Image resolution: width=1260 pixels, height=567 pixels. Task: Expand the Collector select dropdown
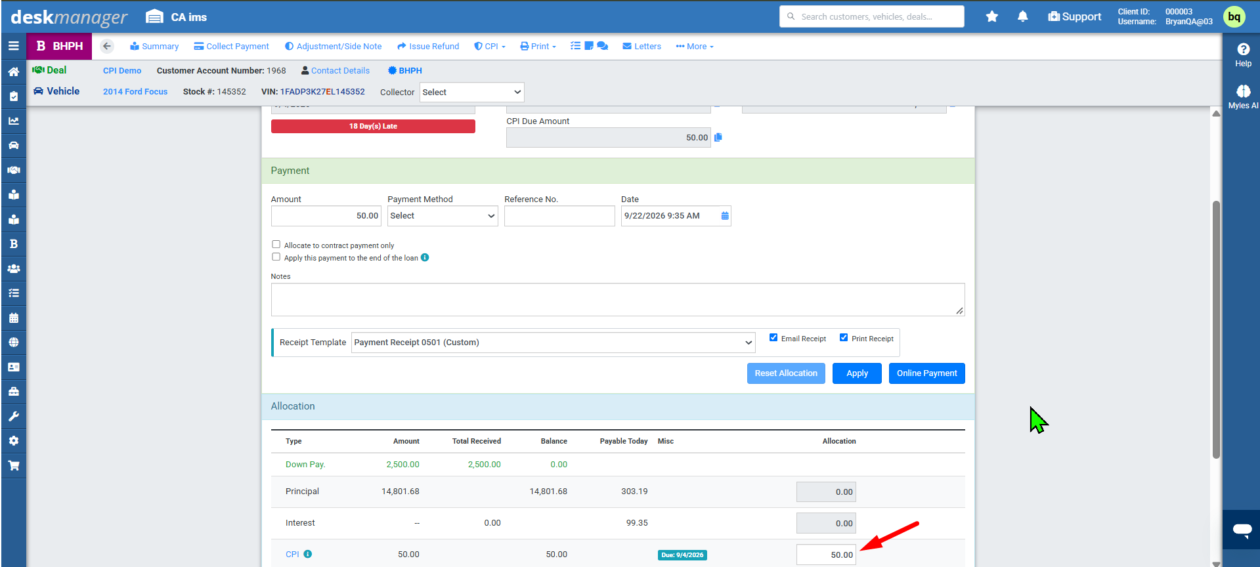pos(472,92)
